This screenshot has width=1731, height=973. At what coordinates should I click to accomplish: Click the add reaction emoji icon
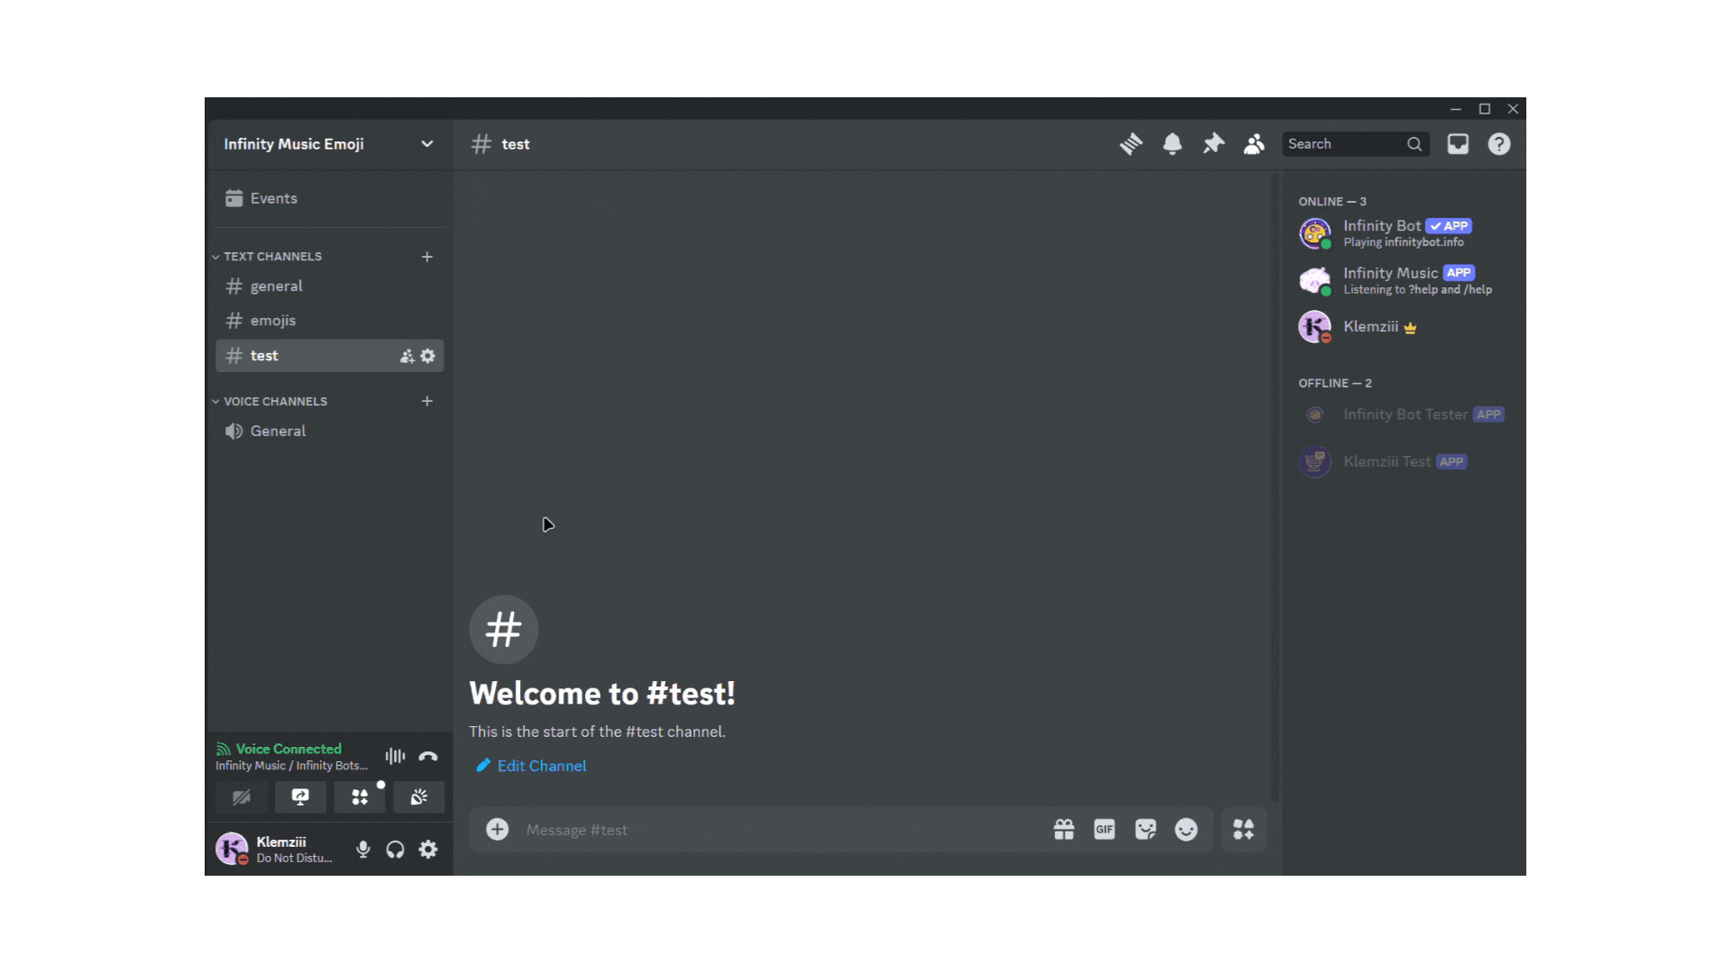point(1186,829)
